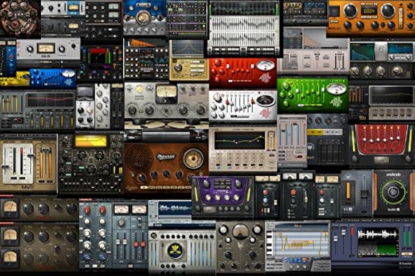Select the black EQ with yellow curve display
The height and width of the screenshot is (276, 415).
(x=91, y=163)
